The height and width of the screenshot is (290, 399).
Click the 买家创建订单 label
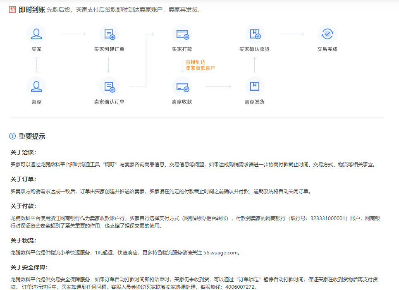coord(109,49)
